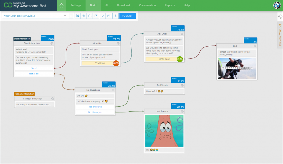The width and height of the screenshot is (283, 164).
Task: Select the puzzle-piece plugin icon in toolbar
Action: click(x=90, y=16)
